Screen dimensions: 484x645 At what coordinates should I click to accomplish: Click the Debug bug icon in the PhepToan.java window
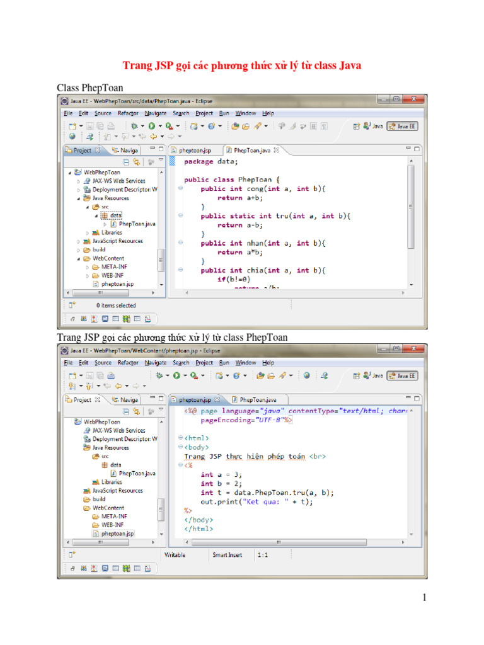[x=134, y=126]
